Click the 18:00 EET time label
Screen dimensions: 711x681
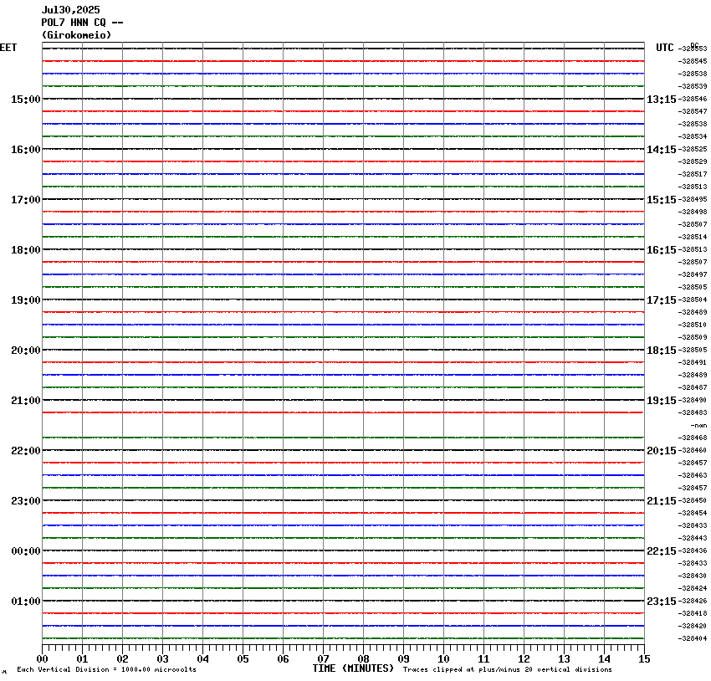pyautogui.click(x=26, y=250)
